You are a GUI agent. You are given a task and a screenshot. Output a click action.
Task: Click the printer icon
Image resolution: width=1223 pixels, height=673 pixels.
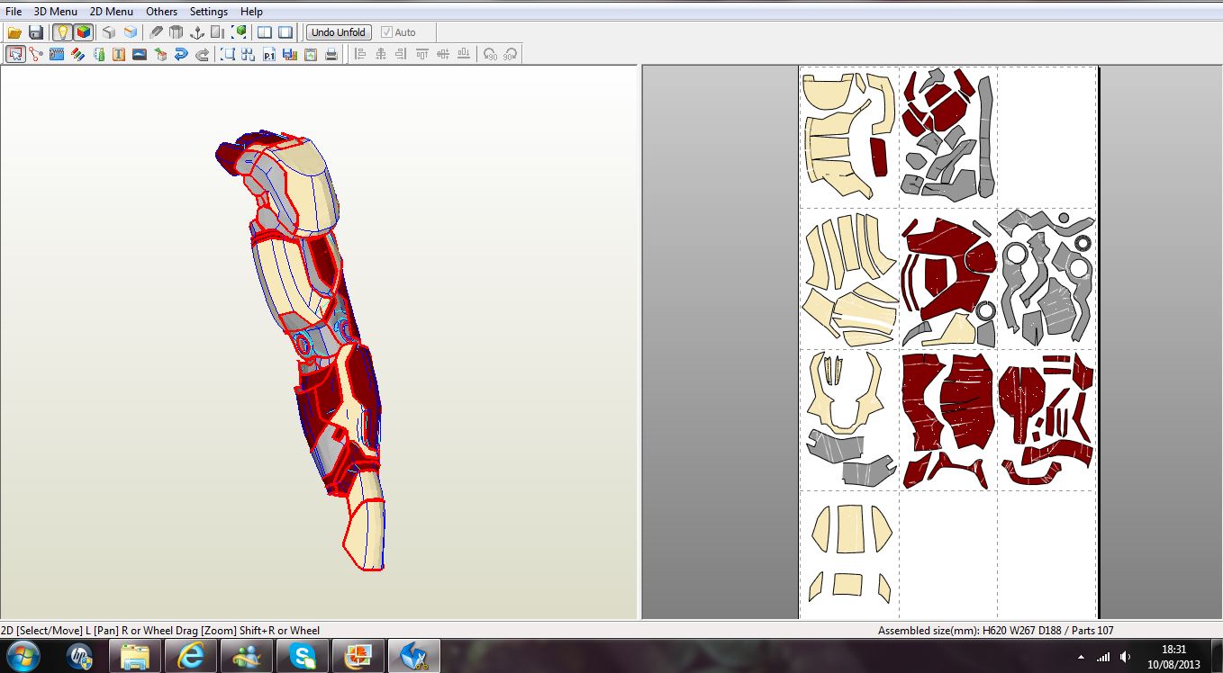[x=331, y=54]
